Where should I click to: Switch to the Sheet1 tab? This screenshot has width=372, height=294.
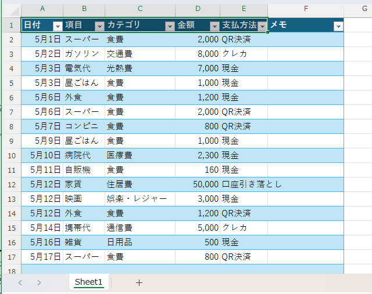click(88, 282)
